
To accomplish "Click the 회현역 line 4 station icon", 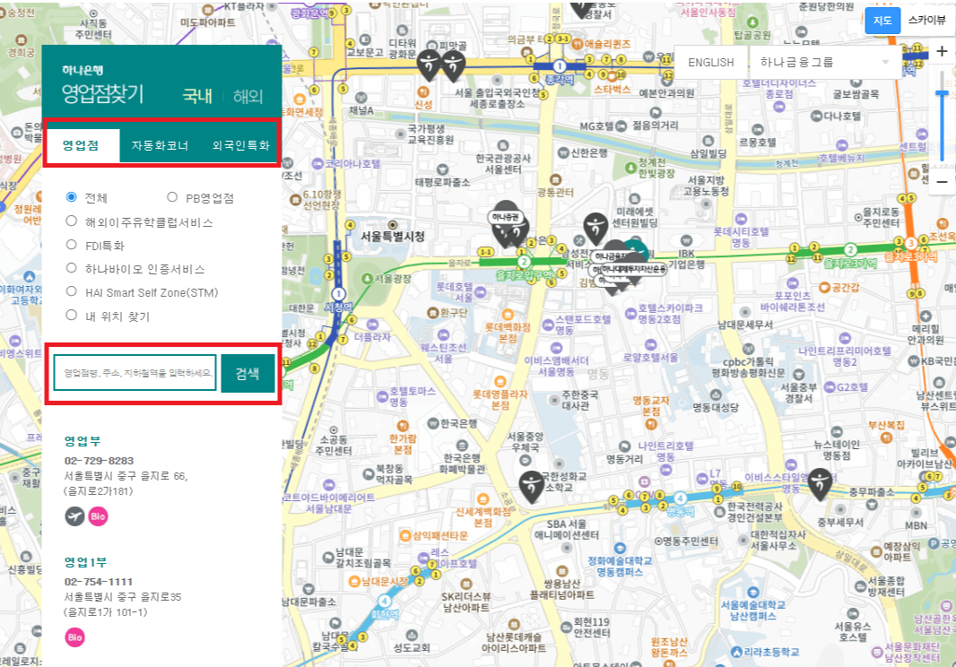I will (x=385, y=602).
